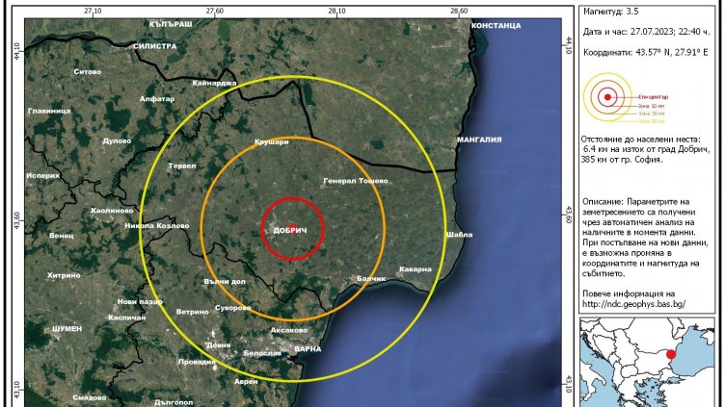Click the Шабла label near the coast
The width and height of the screenshot is (725, 407).
pos(460,235)
